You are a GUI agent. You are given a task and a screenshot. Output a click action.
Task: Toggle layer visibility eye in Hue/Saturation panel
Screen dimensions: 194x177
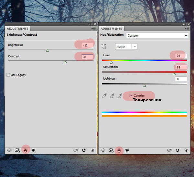point(127,150)
